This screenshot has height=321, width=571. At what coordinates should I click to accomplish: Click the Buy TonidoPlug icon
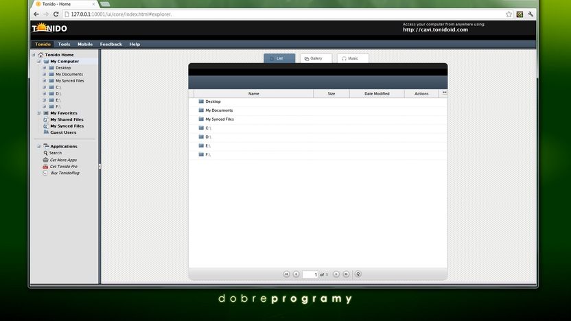point(45,173)
